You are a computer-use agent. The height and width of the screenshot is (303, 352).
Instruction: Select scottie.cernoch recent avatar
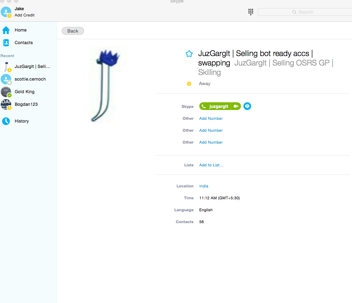coord(6,79)
